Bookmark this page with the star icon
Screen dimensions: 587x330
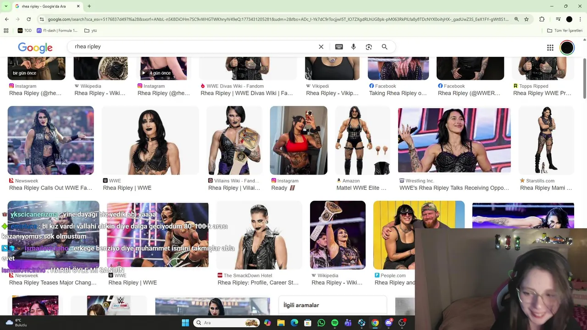[526, 19]
